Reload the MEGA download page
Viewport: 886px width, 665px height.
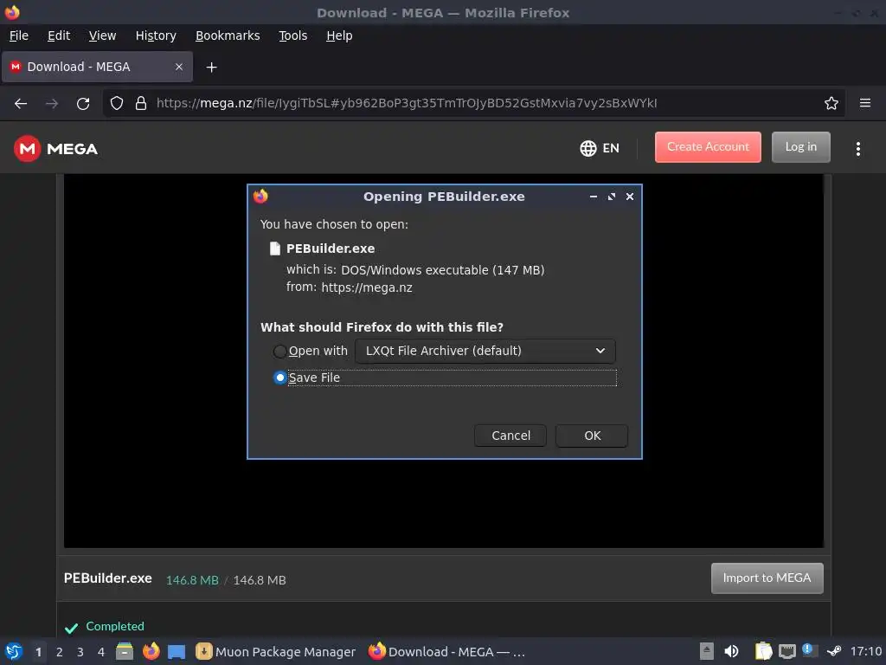[83, 104]
